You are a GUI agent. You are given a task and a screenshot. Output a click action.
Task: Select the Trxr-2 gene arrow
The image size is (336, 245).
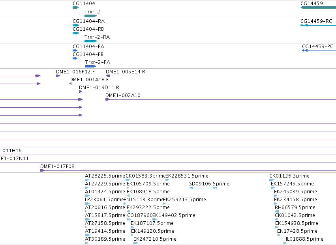(91, 16)
